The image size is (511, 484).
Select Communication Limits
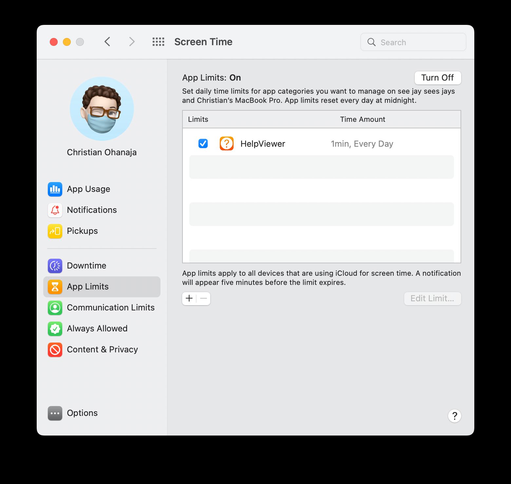111,307
